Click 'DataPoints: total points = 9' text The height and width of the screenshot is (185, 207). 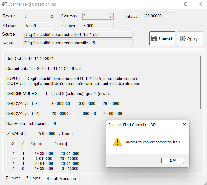[x=31, y=123]
